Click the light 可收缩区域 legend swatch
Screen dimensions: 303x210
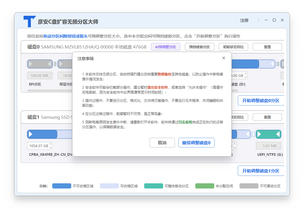pyautogui.click(x=109, y=186)
